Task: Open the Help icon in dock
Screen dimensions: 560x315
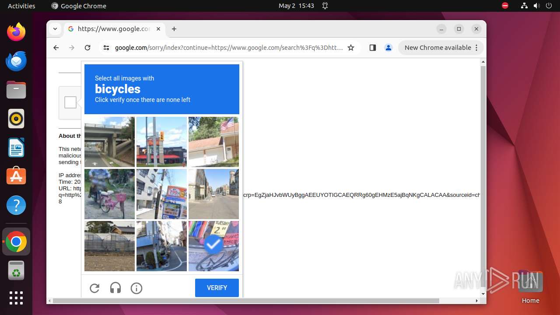Action: click(x=16, y=205)
